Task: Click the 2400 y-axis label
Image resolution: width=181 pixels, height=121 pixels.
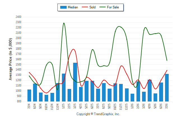Action: click(18, 17)
